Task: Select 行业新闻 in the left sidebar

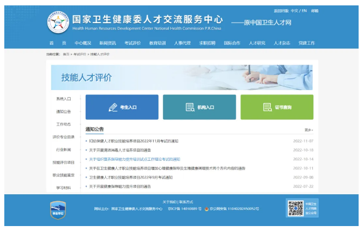Action: 64,149
